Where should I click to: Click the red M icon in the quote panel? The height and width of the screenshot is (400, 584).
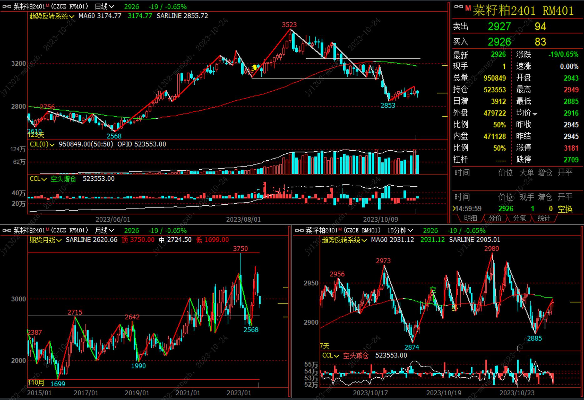[x=468, y=8]
